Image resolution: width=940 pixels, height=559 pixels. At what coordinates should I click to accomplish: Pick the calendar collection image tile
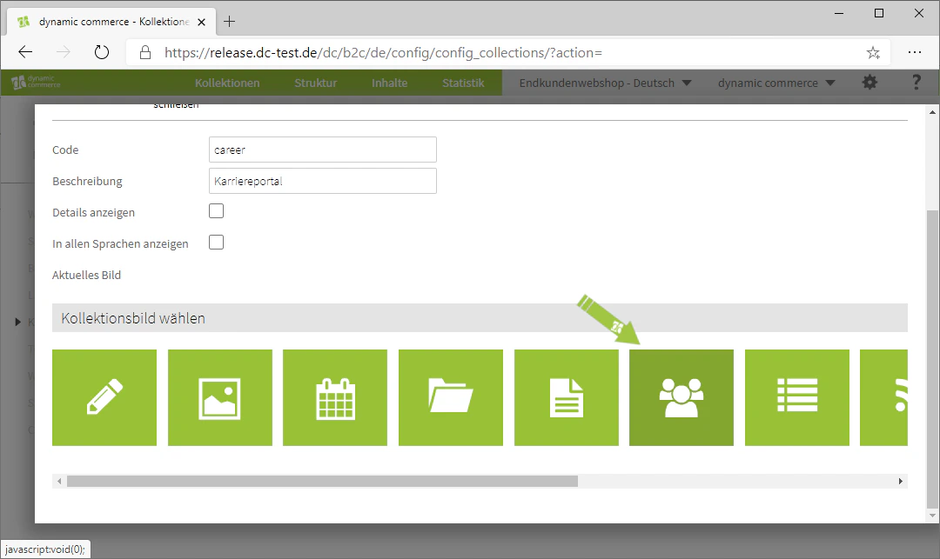point(335,397)
